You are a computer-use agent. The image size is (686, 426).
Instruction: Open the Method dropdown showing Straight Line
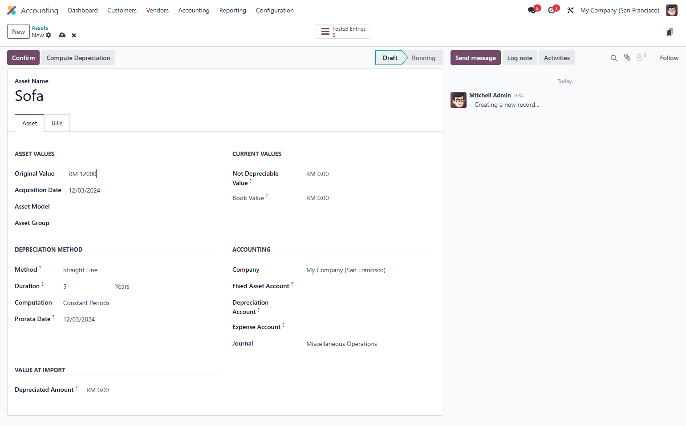tap(140, 270)
